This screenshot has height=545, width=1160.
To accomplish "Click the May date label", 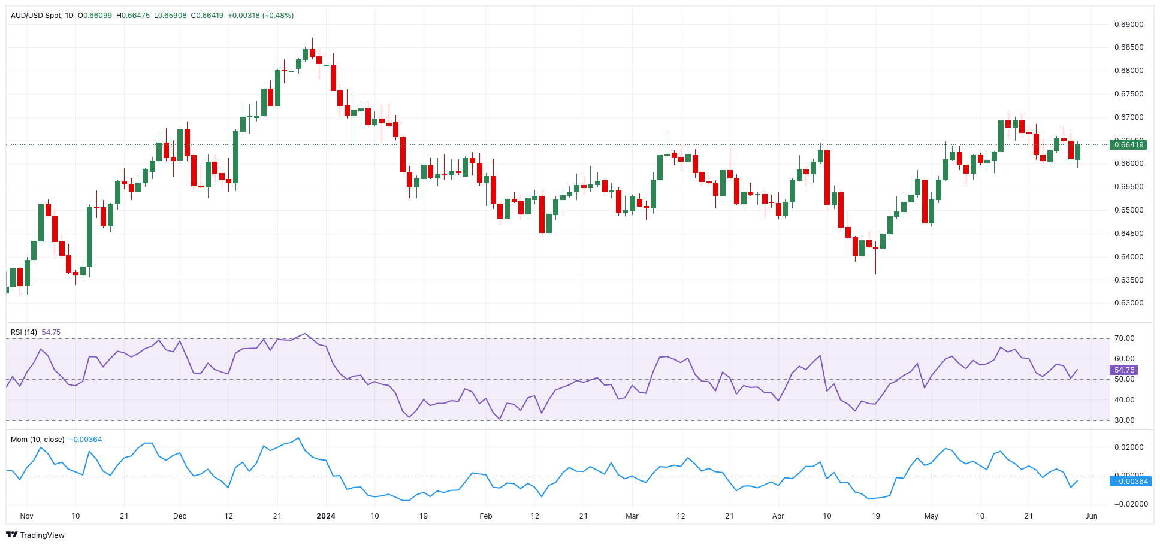I will point(931,516).
